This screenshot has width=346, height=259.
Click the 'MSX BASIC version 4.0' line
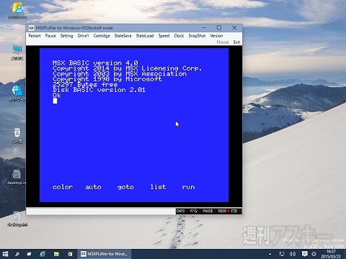(x=95, y=63)
